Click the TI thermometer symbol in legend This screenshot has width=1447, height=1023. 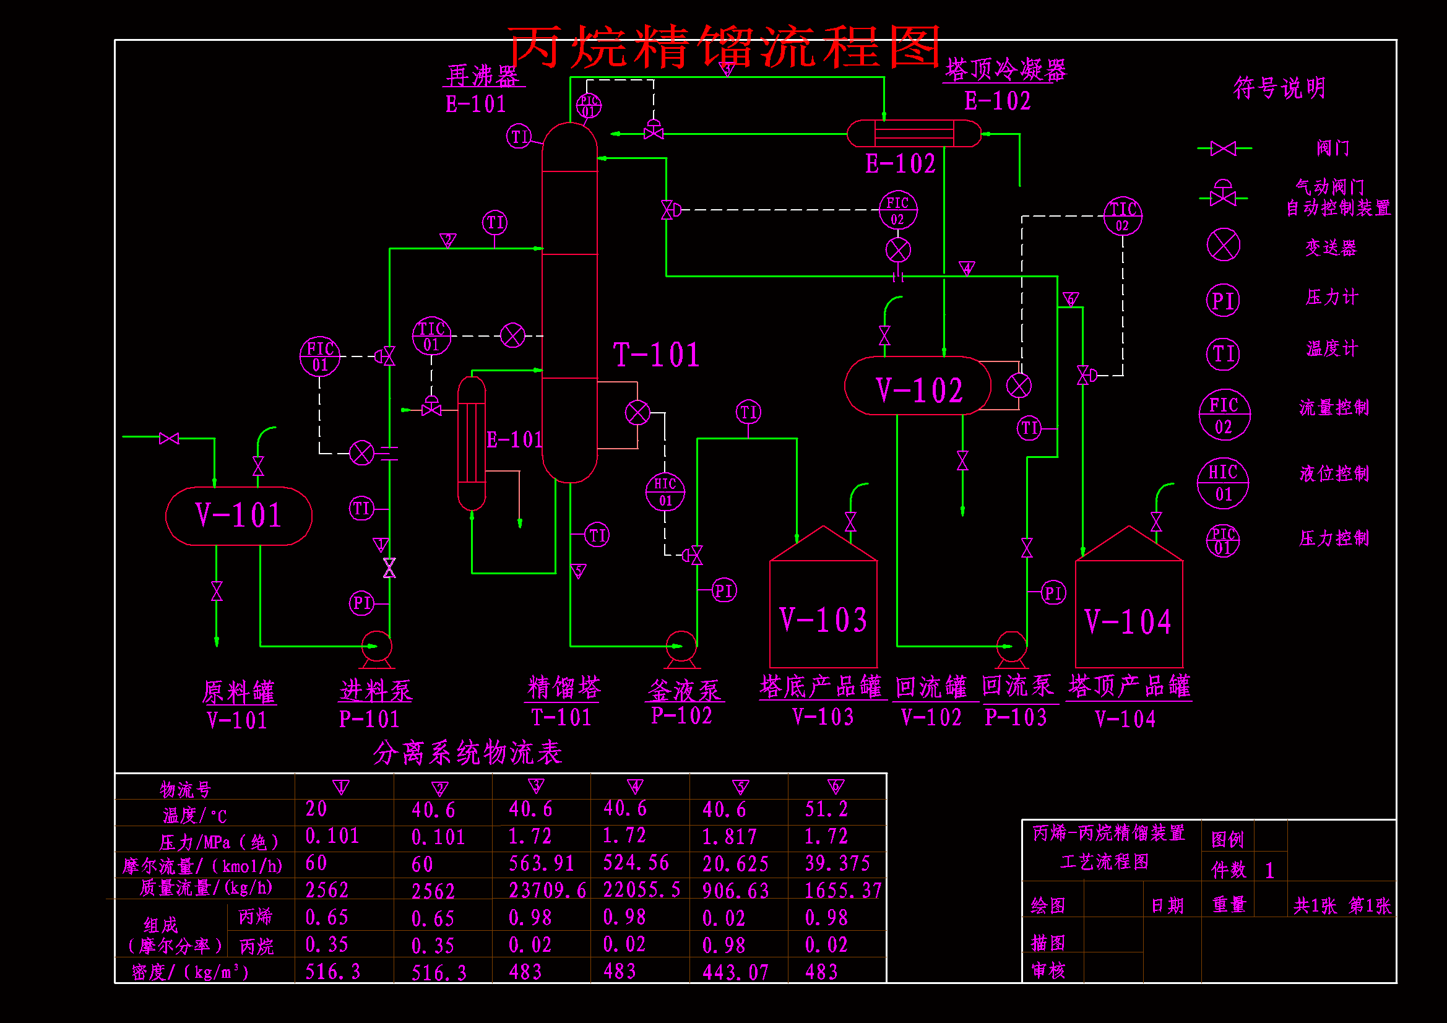(1224, 354)
